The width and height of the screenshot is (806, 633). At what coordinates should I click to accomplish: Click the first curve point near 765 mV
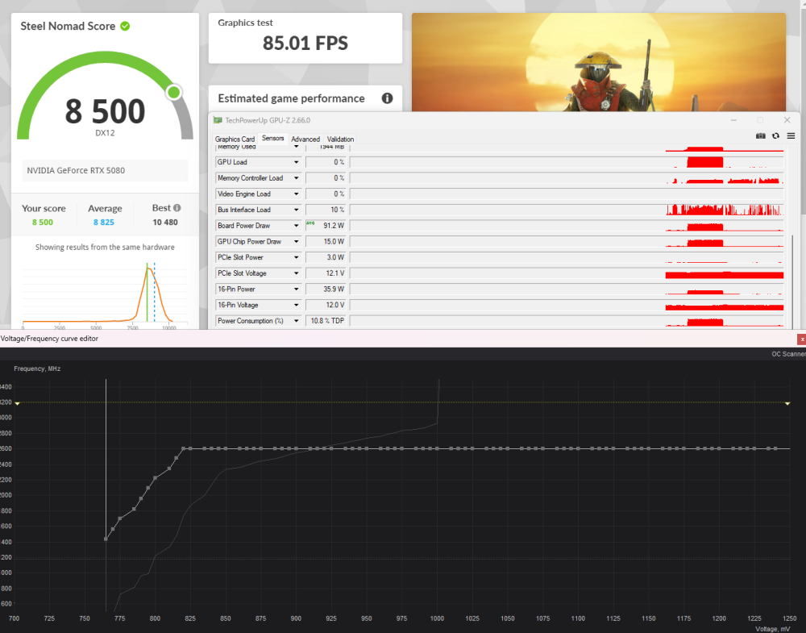tap(106, 539)
